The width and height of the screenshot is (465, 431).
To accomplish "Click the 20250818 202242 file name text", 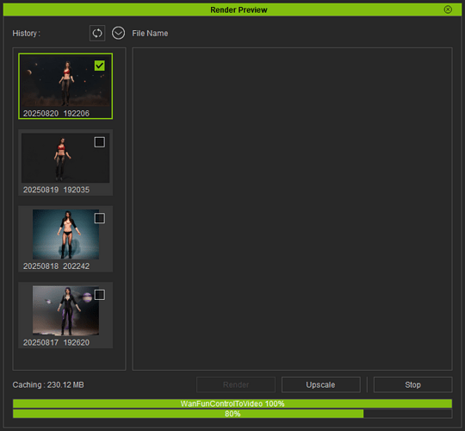I will (x=56, y=266).
